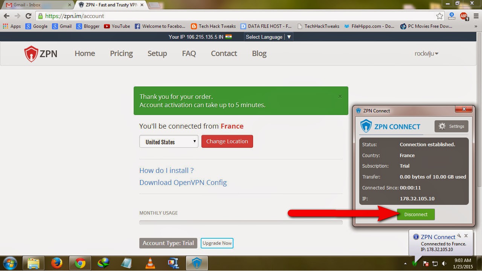Click the Upgrade Now button
Viewport: 482px width, 271px height.
click(x=217, y=243)
